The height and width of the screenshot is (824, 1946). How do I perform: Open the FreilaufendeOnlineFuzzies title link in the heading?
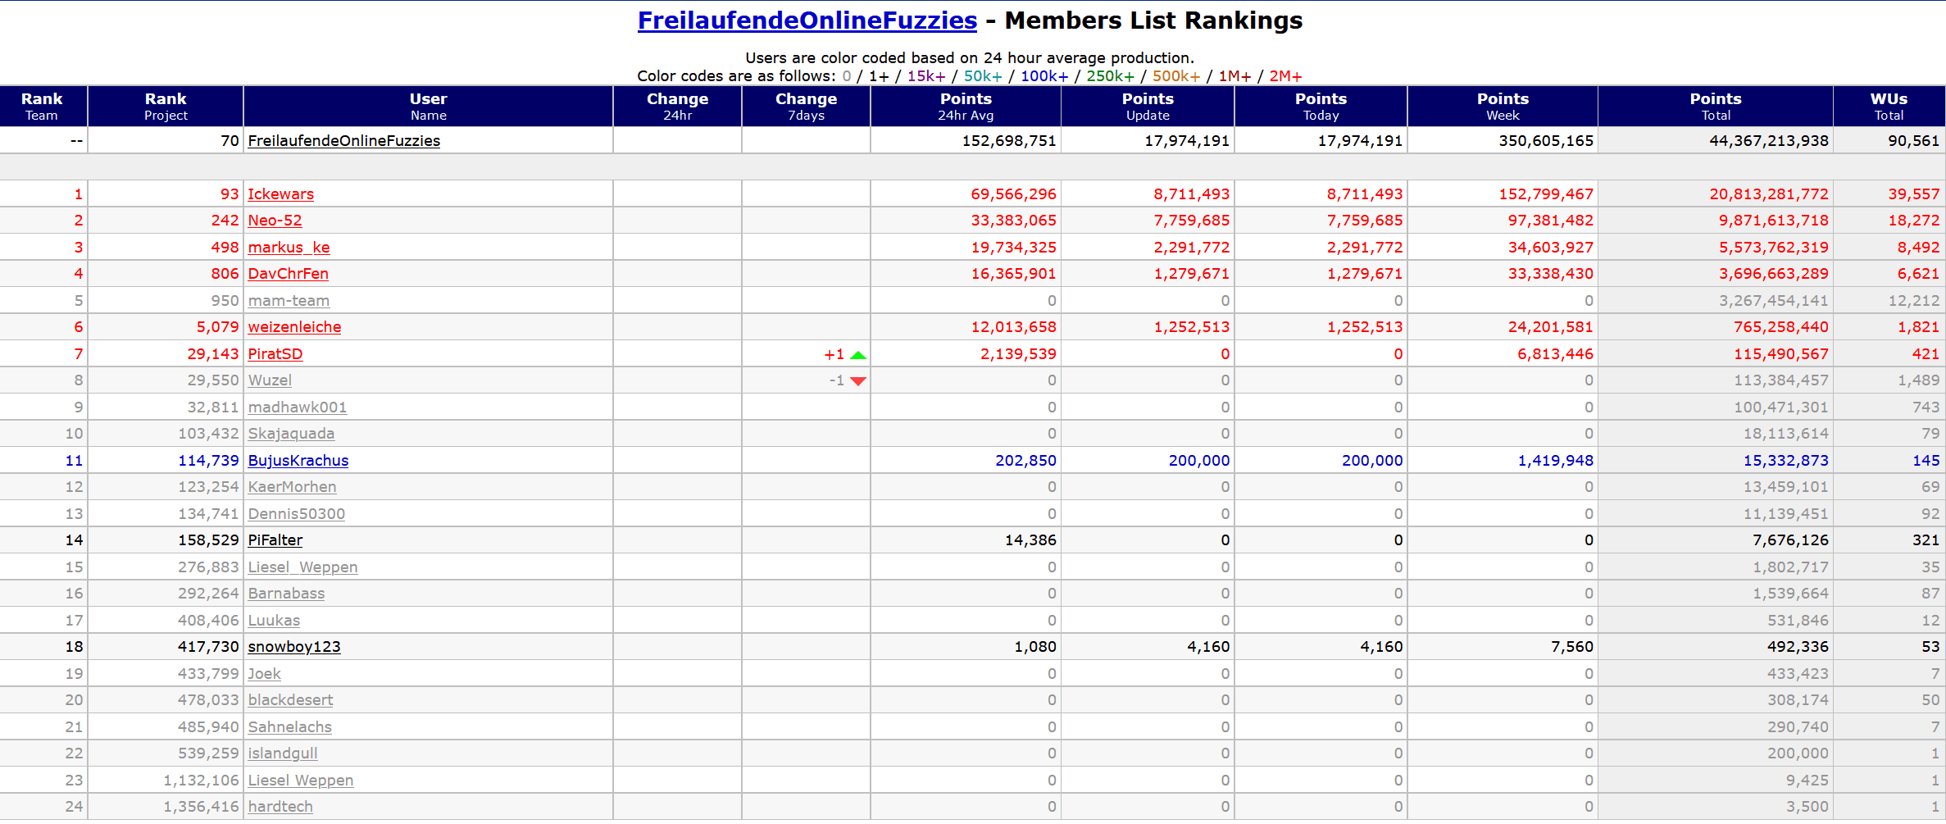point(807,20)
